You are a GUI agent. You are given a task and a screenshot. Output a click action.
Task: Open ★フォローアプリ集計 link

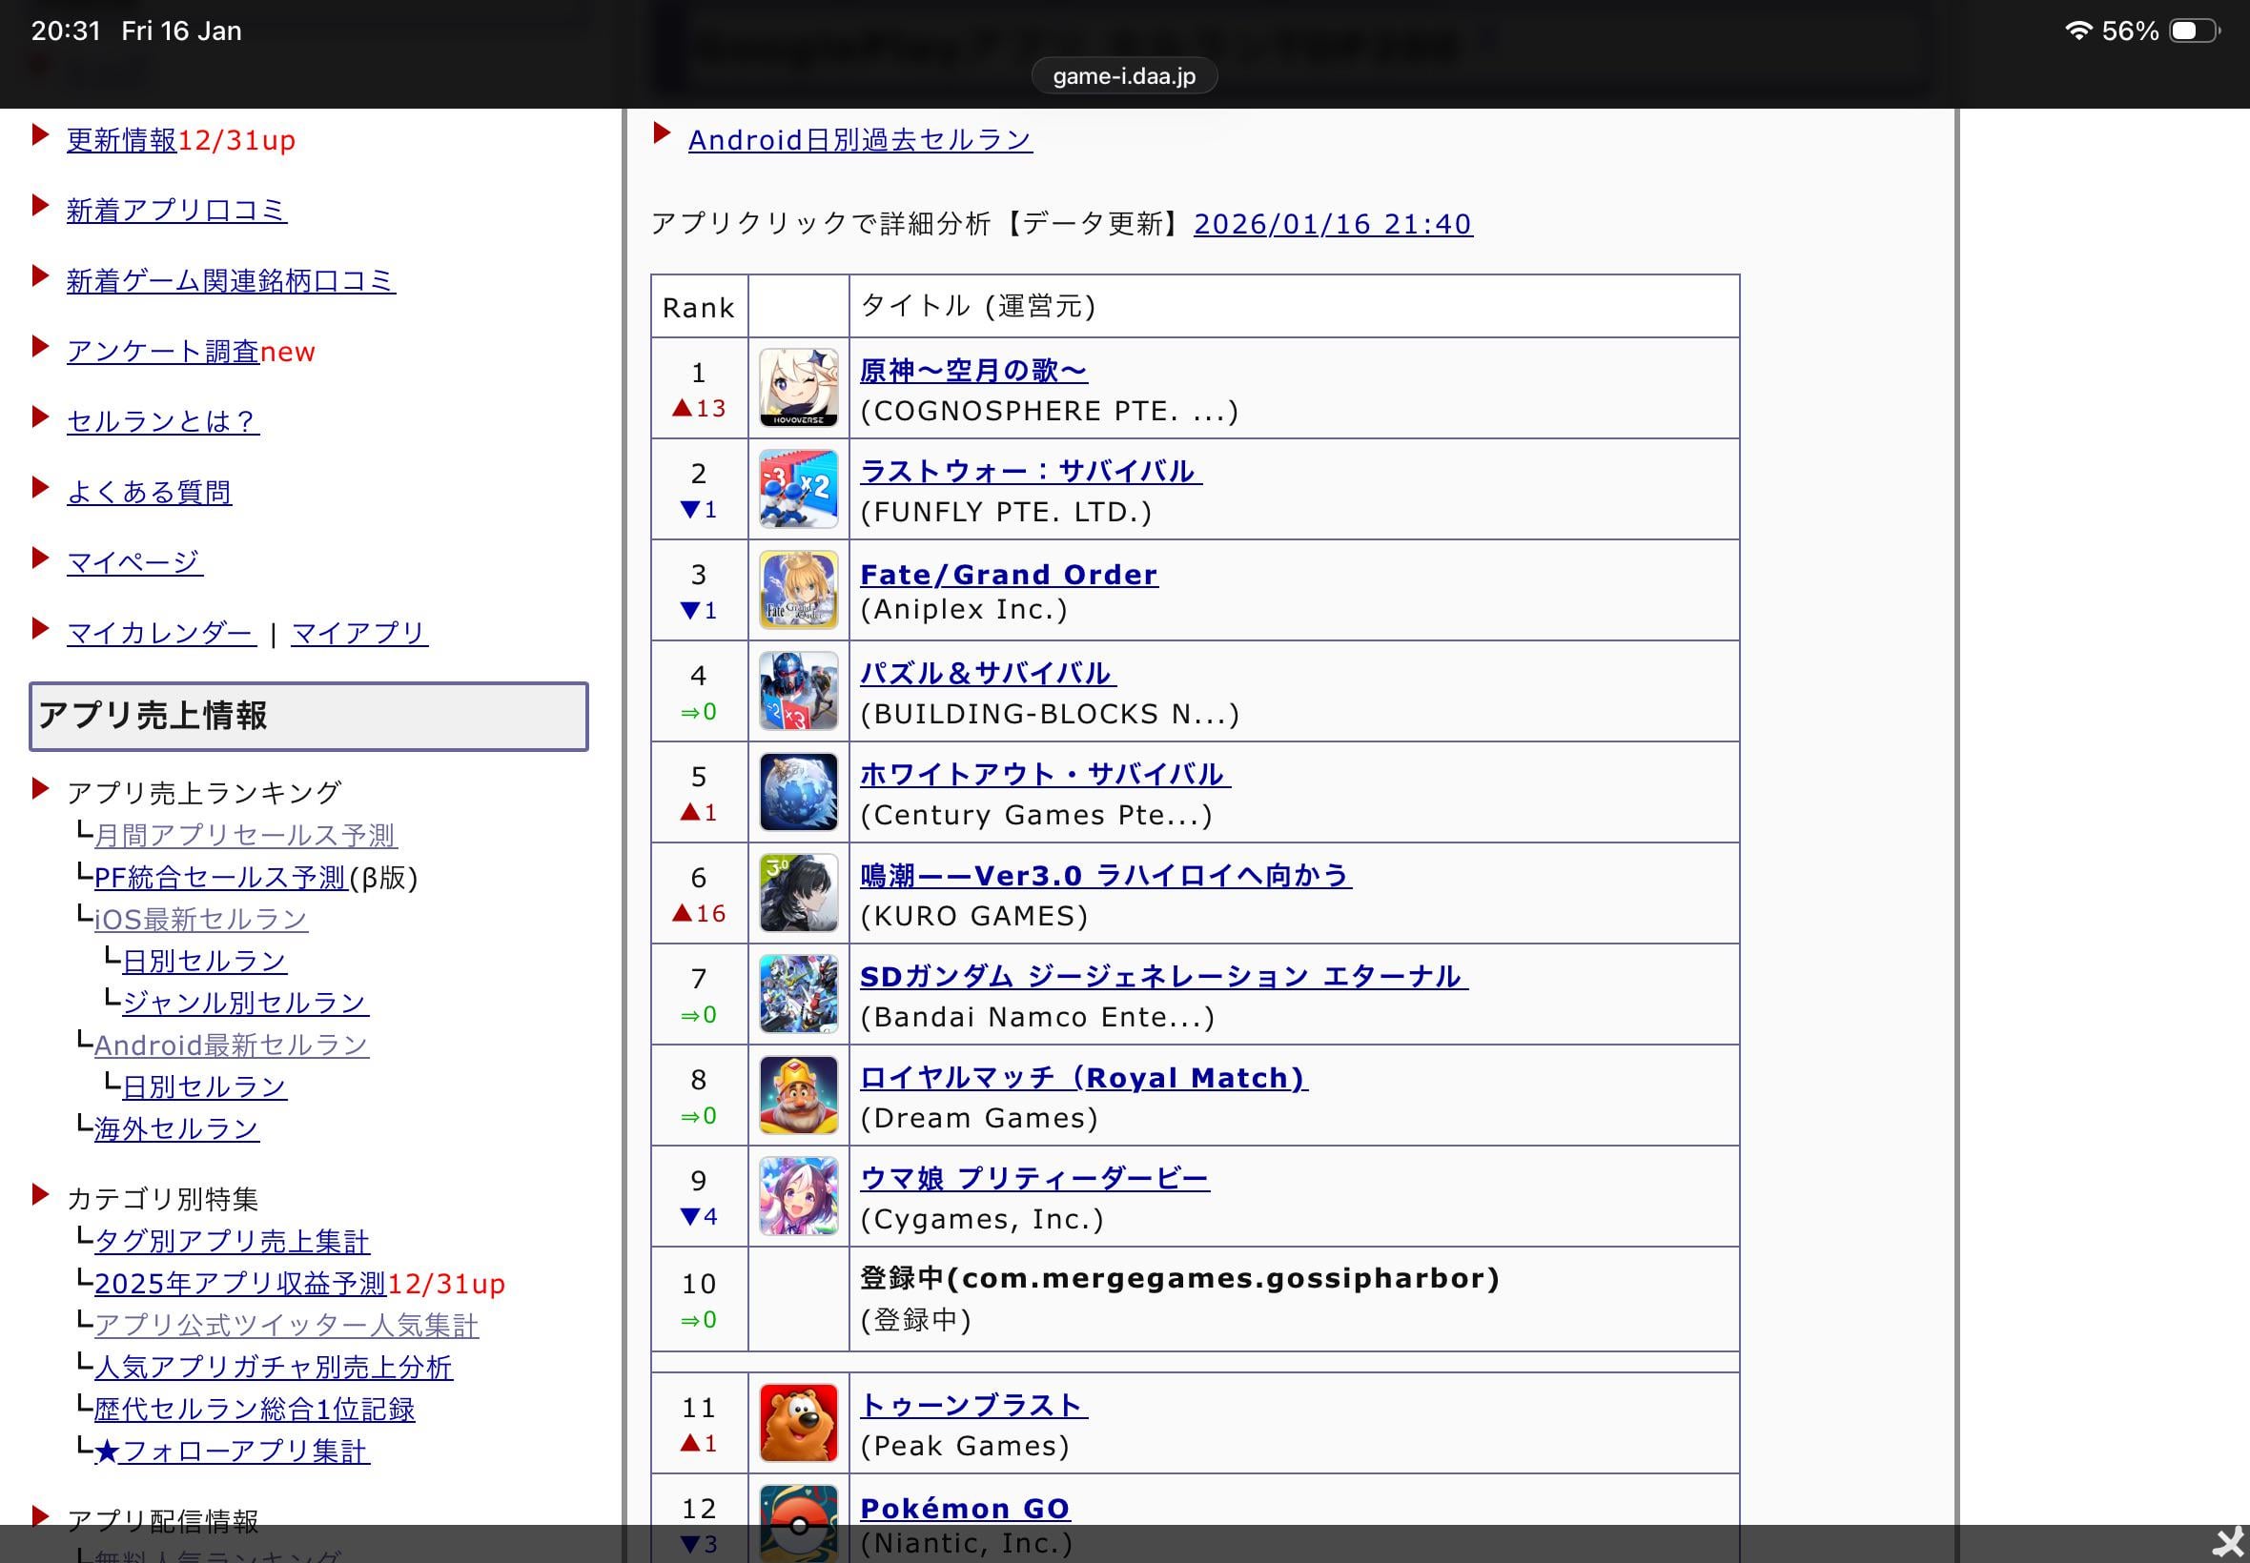(233, 1451)
